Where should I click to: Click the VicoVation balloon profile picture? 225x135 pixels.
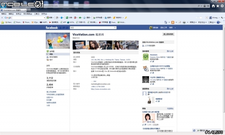pos(58,41)
